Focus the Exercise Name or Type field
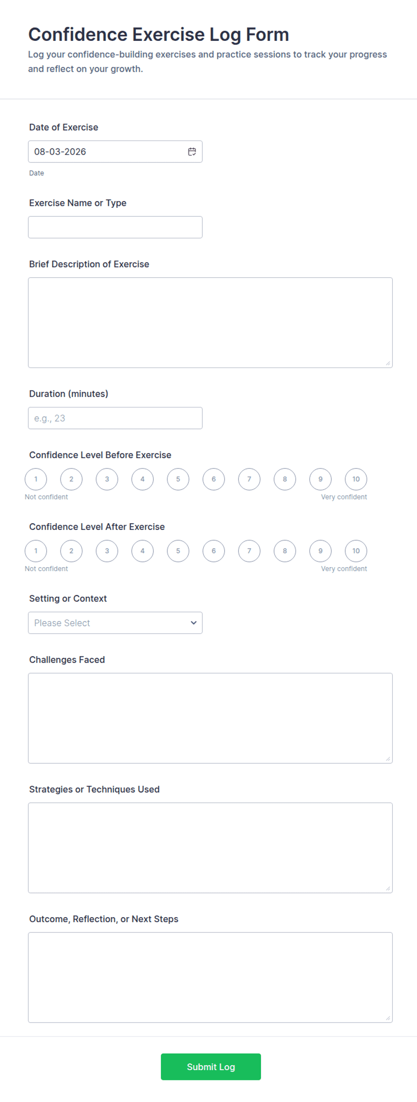 point(115,227)
